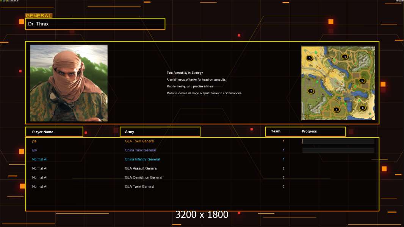The width and height of the screenshot is (404, 227).
Task: Click 'Mobile, heavy, and precise artillery' line
Action: (x=190, y=86)
